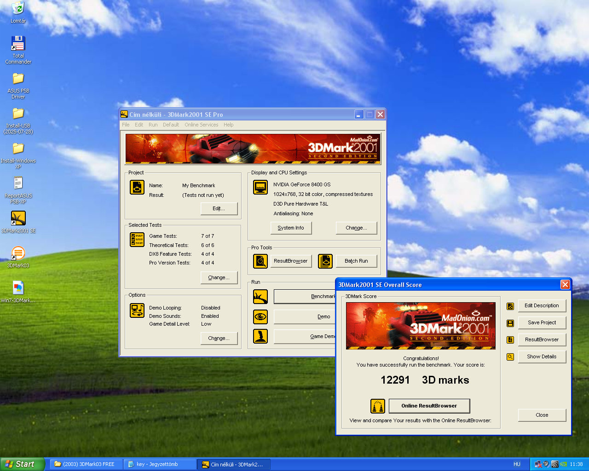Click Change... under Selected Tests
This screenshot has height=471, width=589.
(x=219, y=277)
